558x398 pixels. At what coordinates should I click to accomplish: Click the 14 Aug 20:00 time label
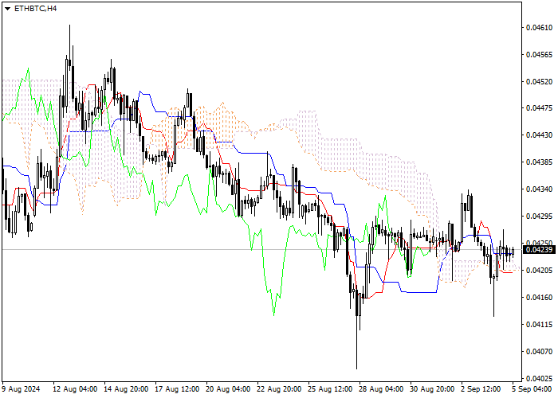click(x=126, y=389)
